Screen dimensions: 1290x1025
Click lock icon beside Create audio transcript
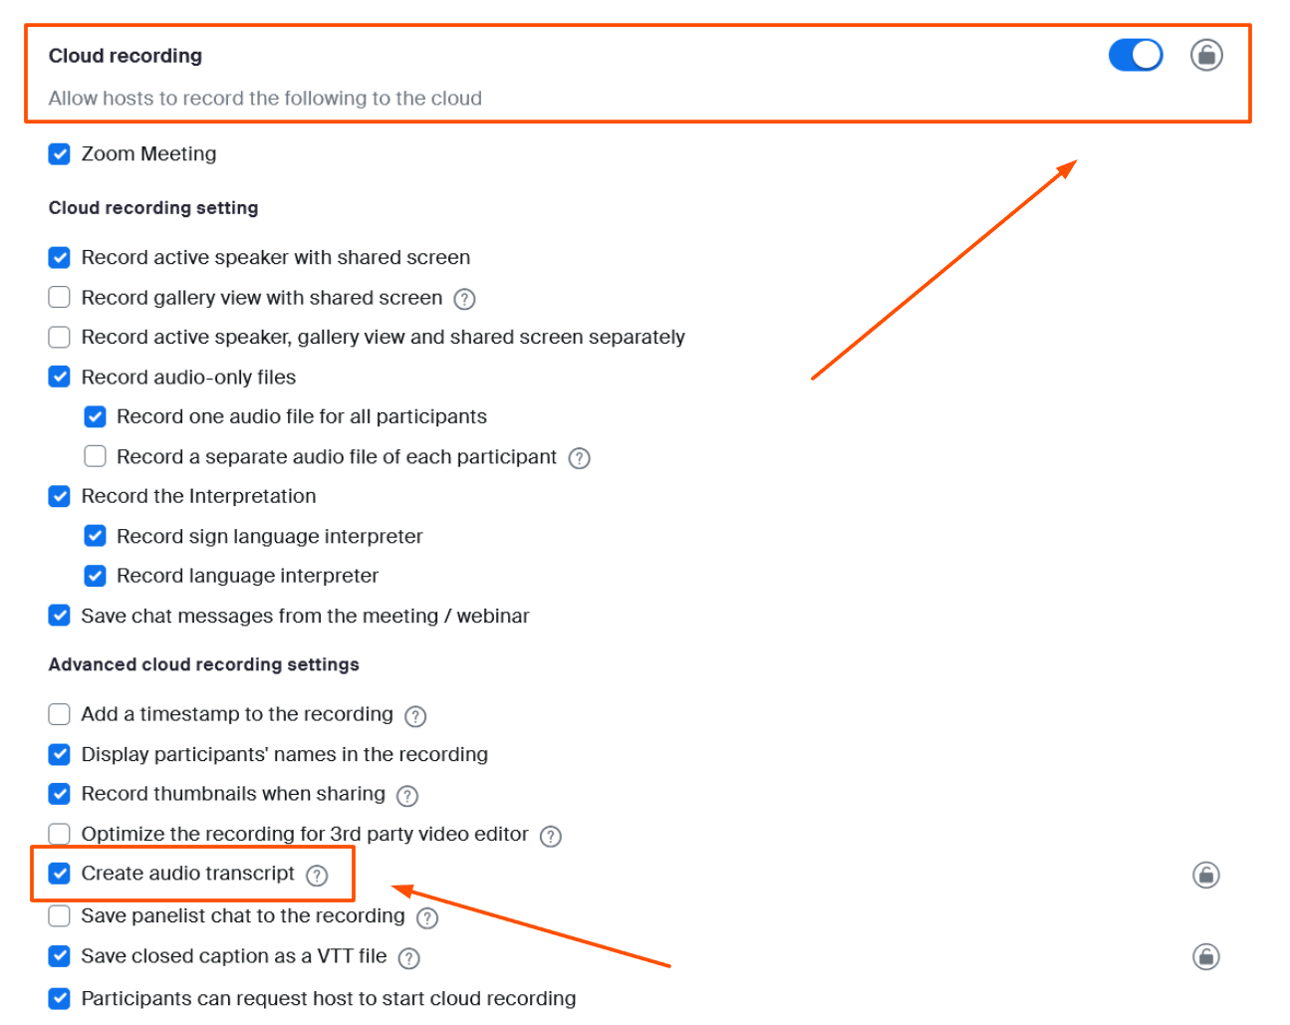(1206, 875)
